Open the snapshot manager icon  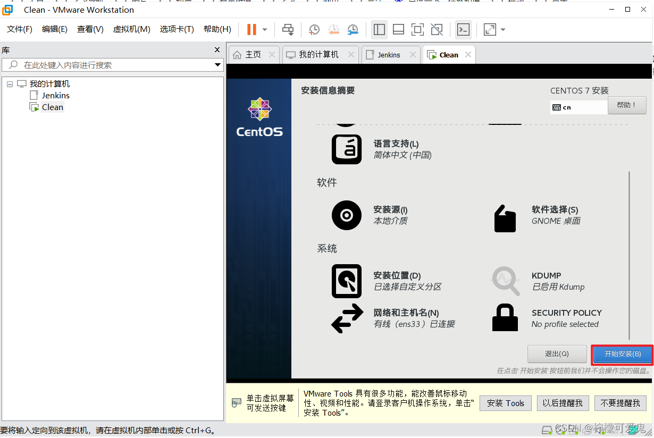click(x=353, y=29)
